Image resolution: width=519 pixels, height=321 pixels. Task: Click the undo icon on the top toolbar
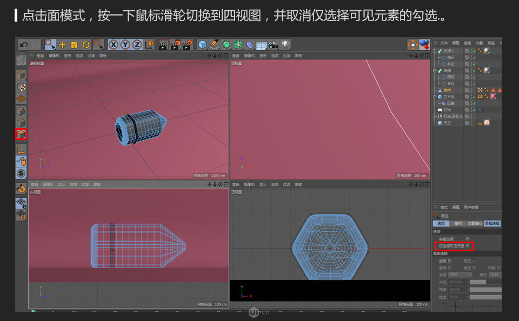23,44
